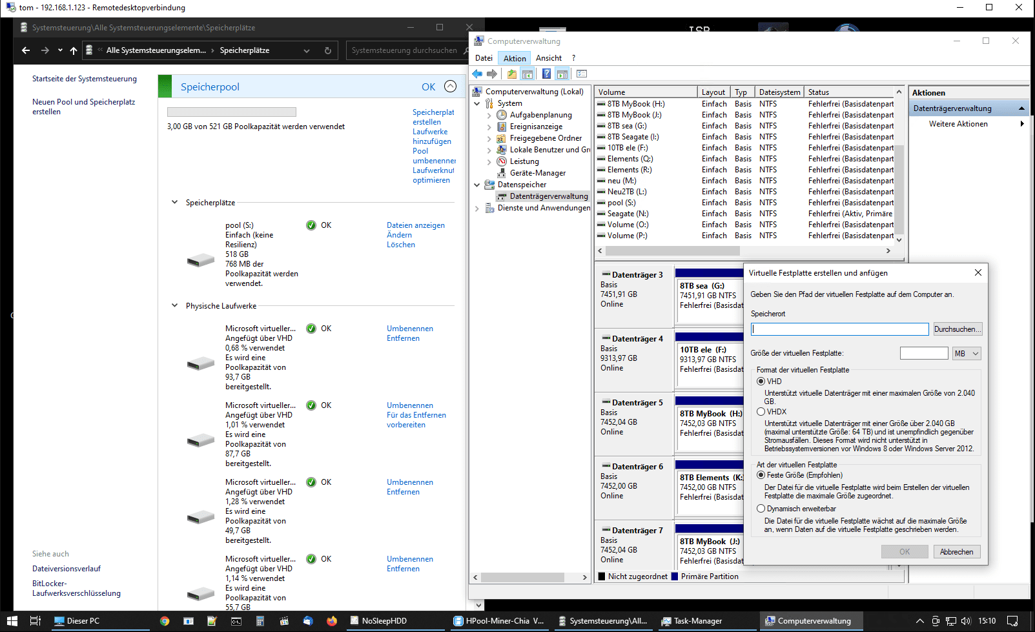Click the blue Back arrow in Computerverwaltung toolbar
1035x632 pixels.
coord(478,74)
